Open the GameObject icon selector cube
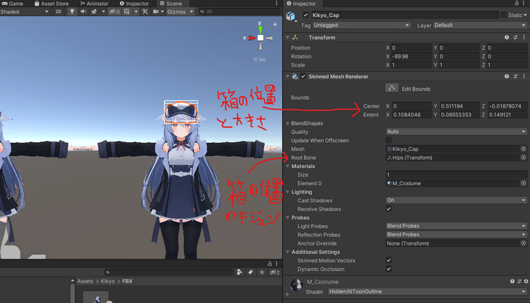This screenshot has width=530, height=303. 291,16
